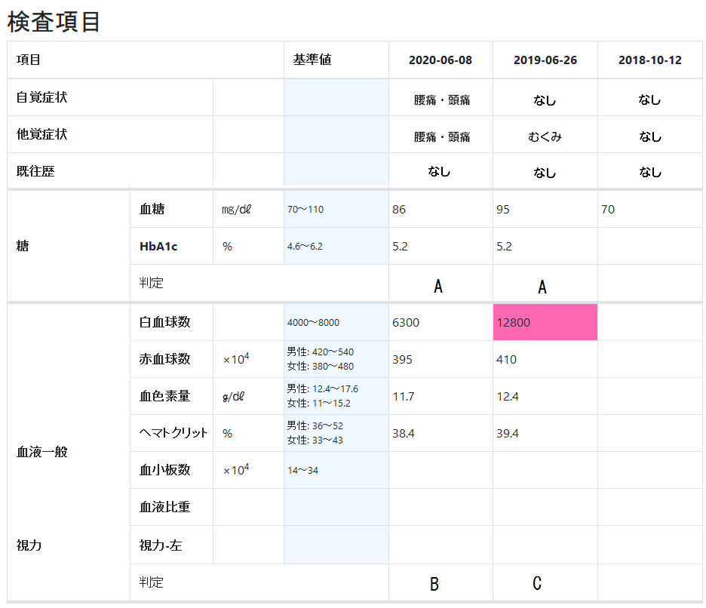The height and width of the screenshot is (608, 706).
Task: Select the 2019-06-26 date column header
Action: [545, 60]
